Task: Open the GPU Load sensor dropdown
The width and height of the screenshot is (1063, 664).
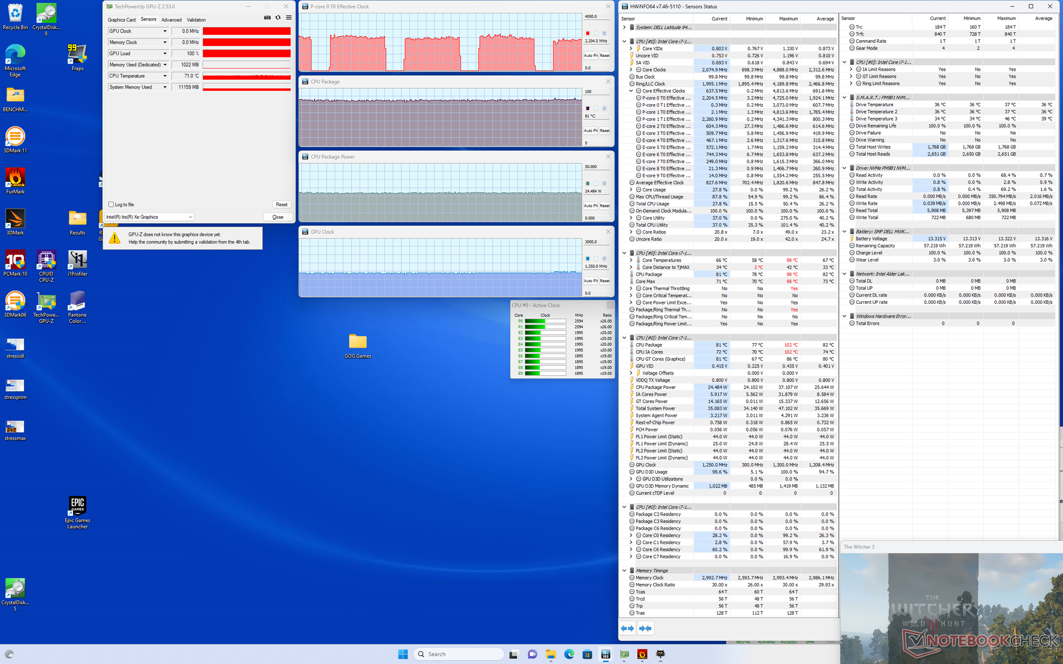Action: [x=164, y=54]
